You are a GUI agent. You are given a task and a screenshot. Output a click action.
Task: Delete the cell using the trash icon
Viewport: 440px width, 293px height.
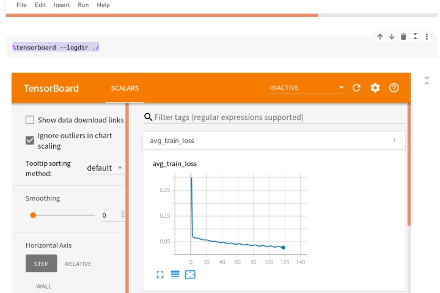click(x=403, y=37)
